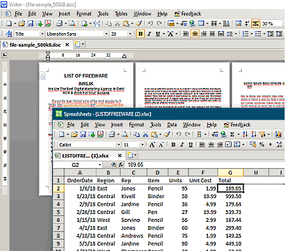The image size is (287, 251).
Task: Toggle Italic in the Writer formatting toolbar
Action: click(149, 34)
